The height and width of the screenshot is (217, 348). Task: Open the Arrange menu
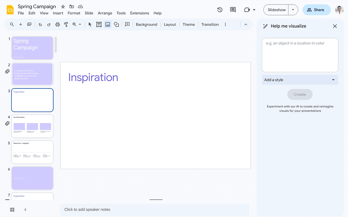(105, 13)
